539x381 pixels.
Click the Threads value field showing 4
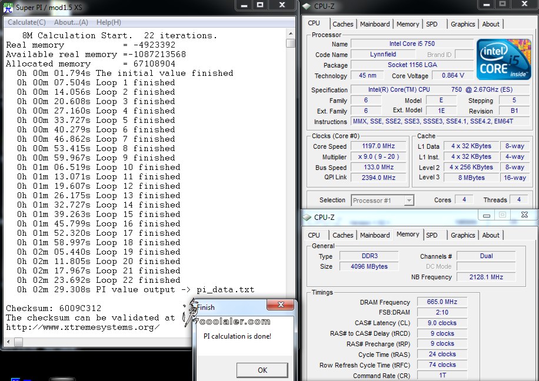tap(519, 199)
